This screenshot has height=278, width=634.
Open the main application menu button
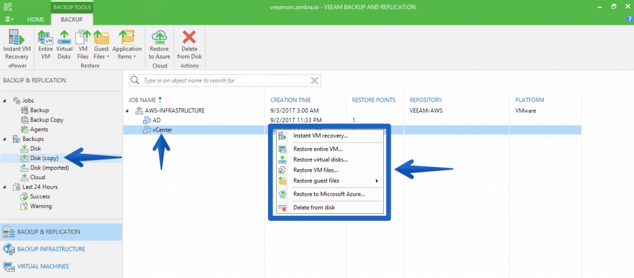[10, 19]
